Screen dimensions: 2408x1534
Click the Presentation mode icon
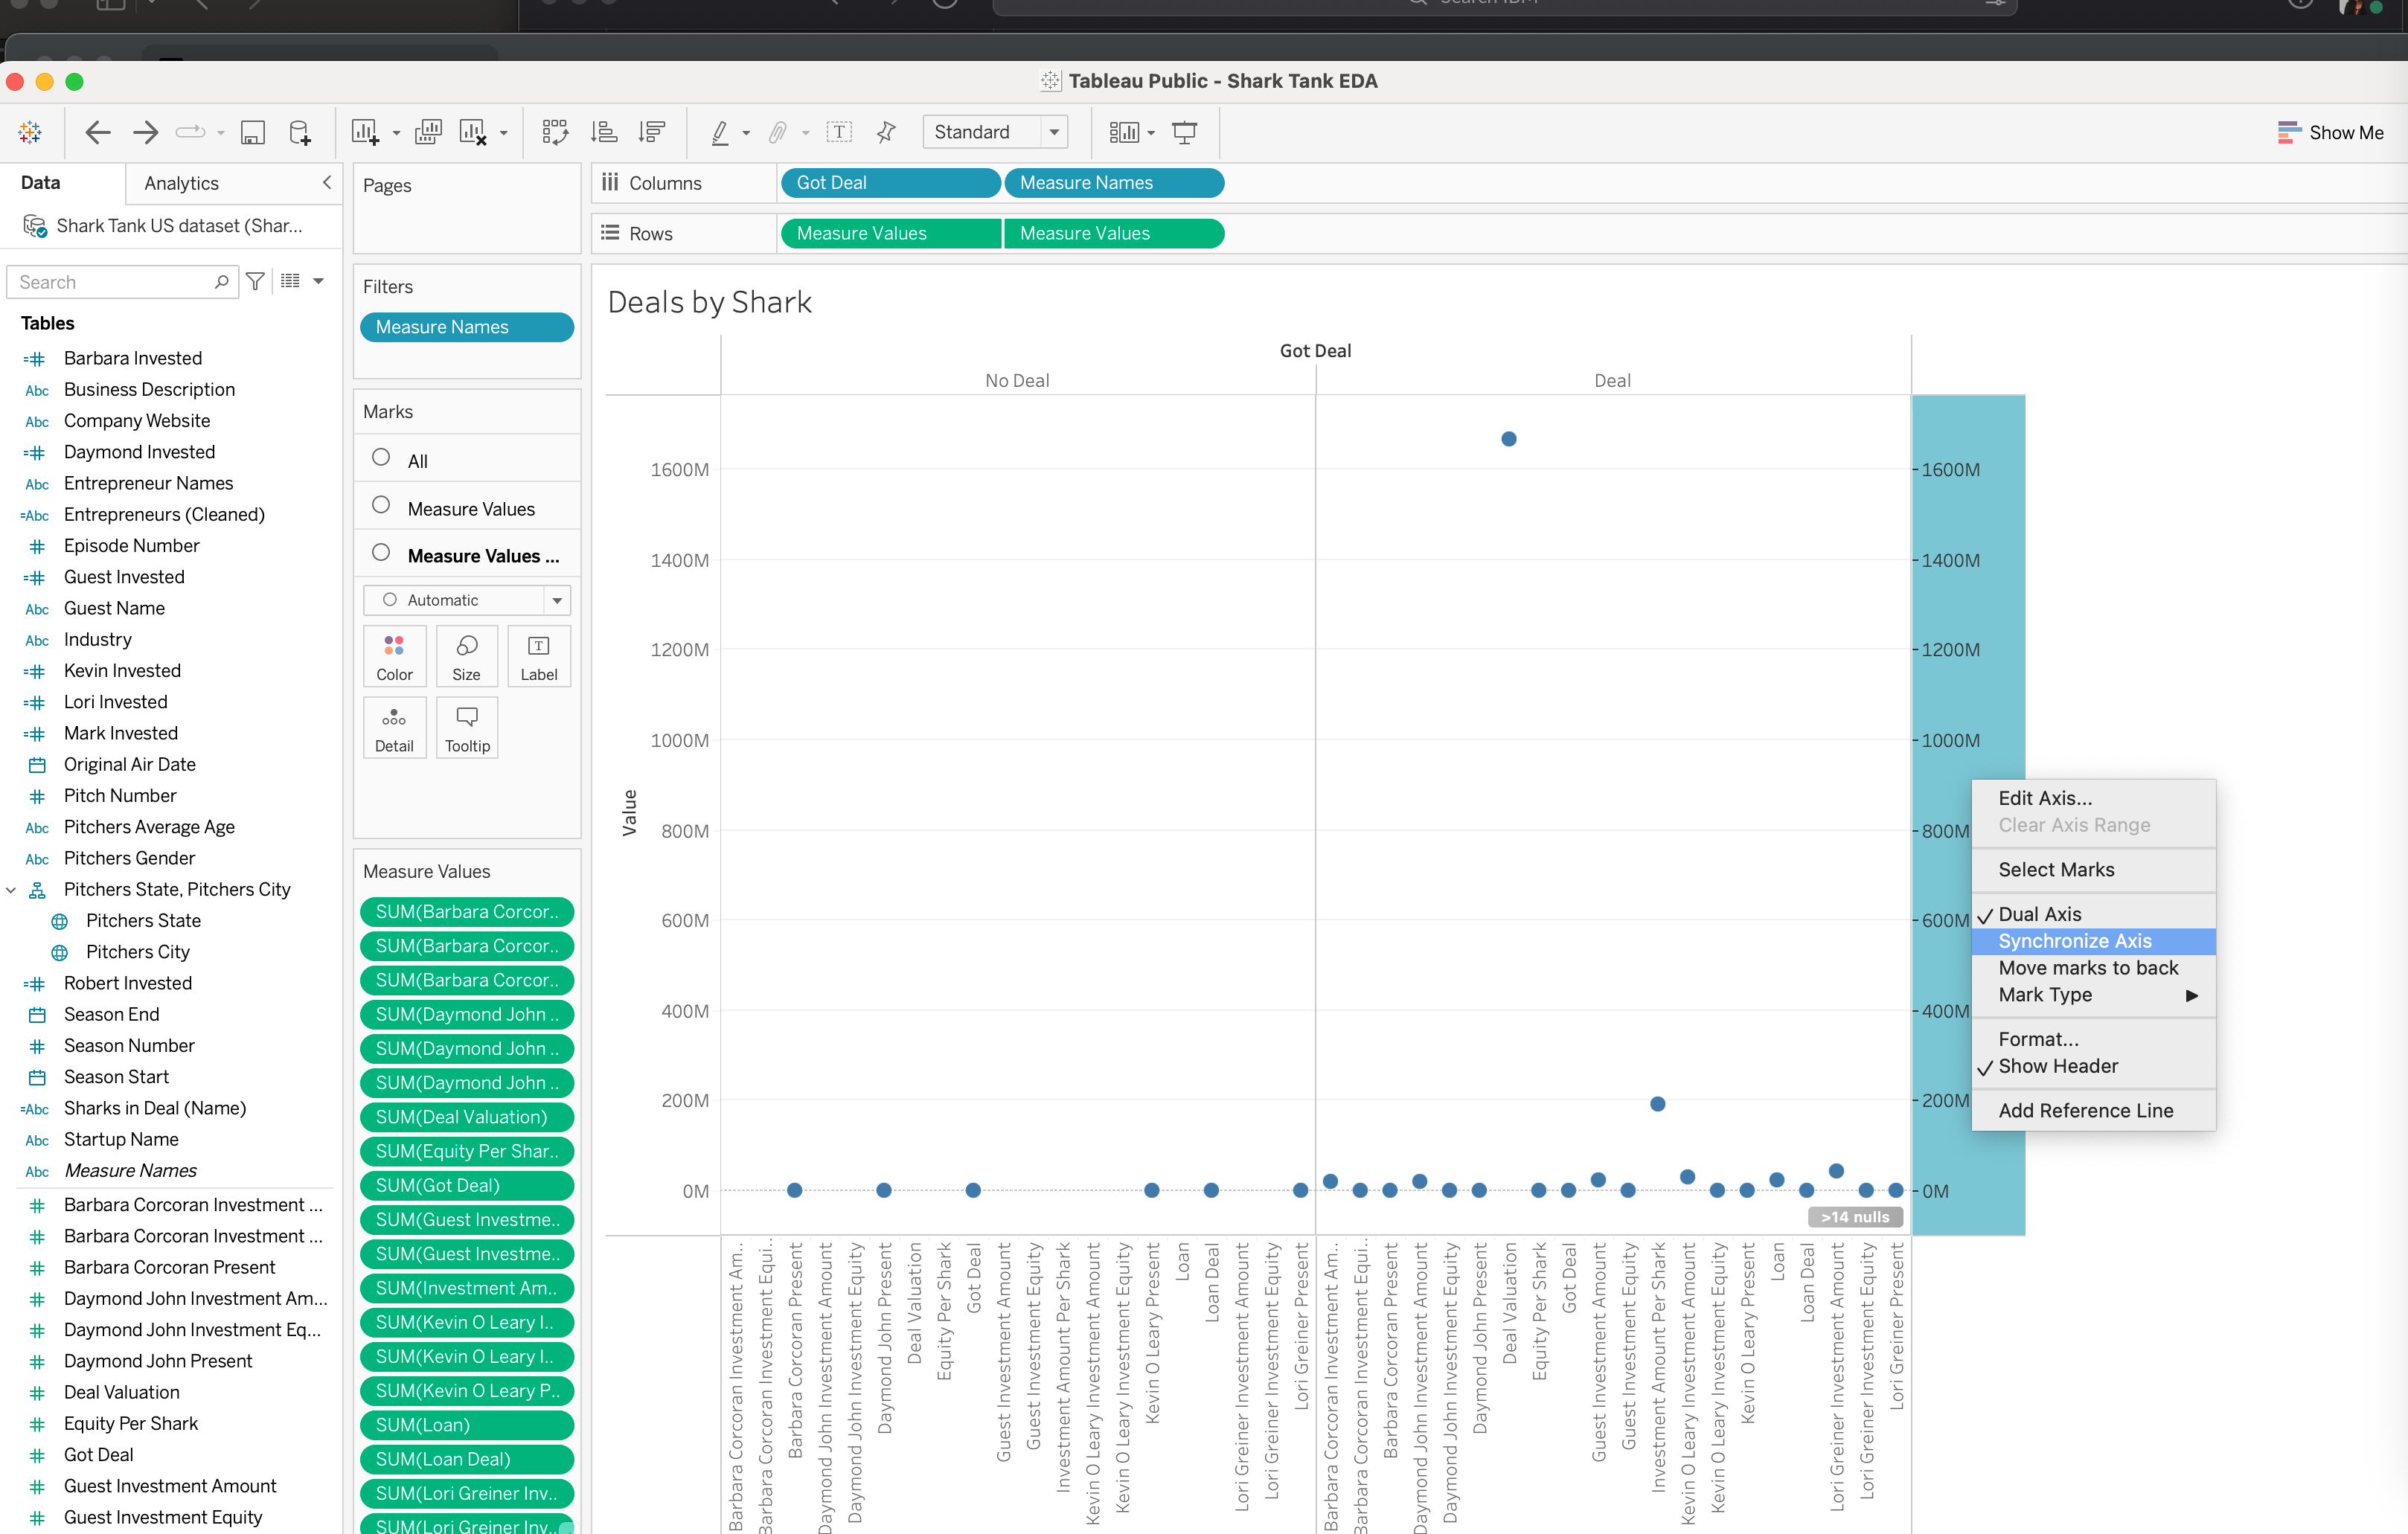(x=1184, y=132)
